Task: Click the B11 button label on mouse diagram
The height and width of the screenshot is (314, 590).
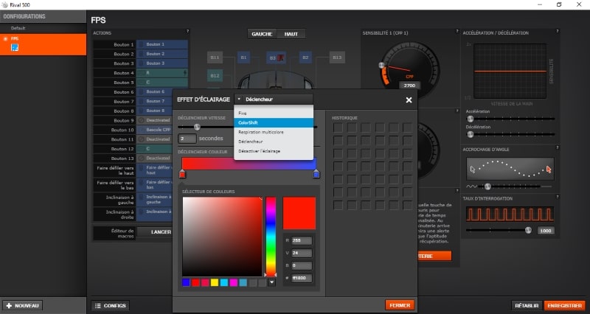Action: tap(215, 57)
